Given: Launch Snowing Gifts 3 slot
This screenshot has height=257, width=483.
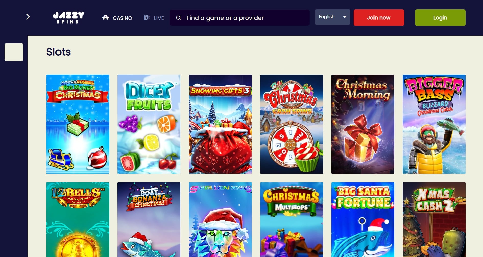Looking at the screenshot, I should pyautogui.click(x=220, y=124).
